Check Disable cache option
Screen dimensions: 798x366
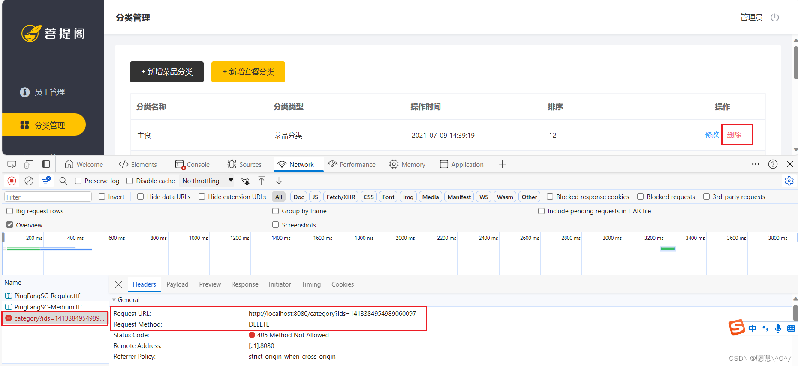(129, 181)
